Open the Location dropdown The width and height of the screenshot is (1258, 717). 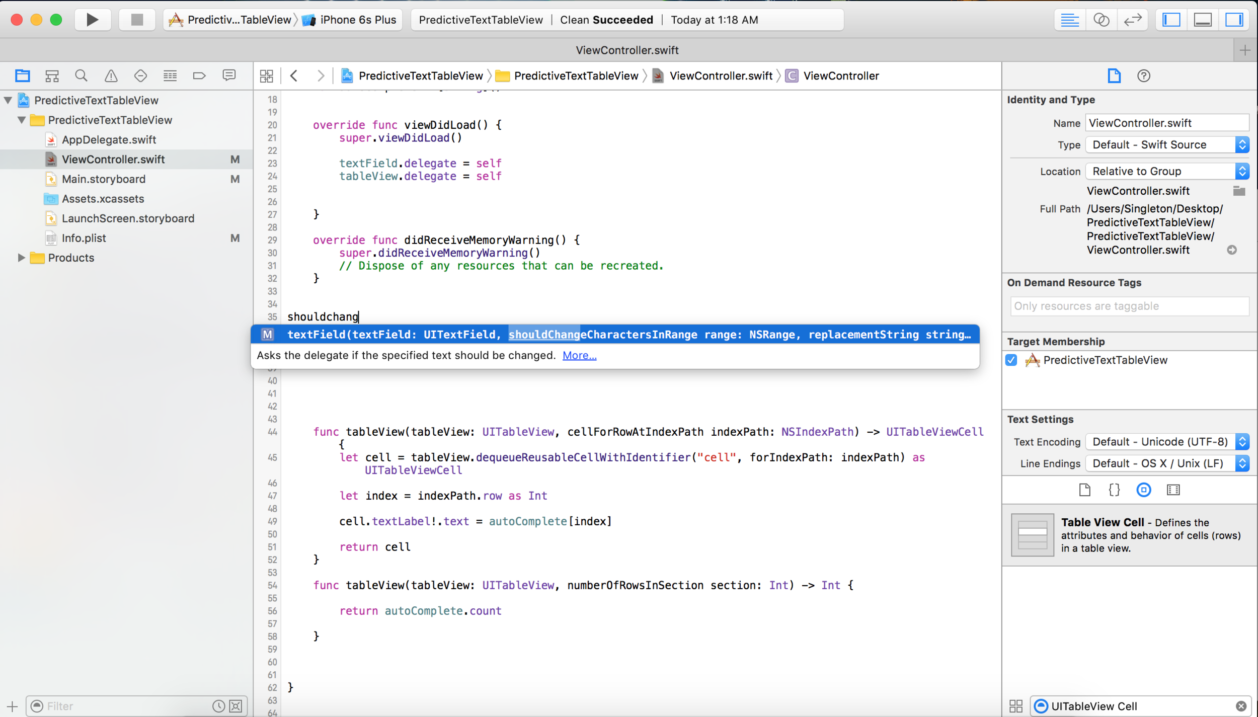[1167, 171]
